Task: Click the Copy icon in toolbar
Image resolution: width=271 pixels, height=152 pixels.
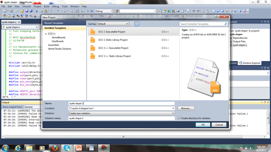Action: pyautogui.click(x=41, y=11)
